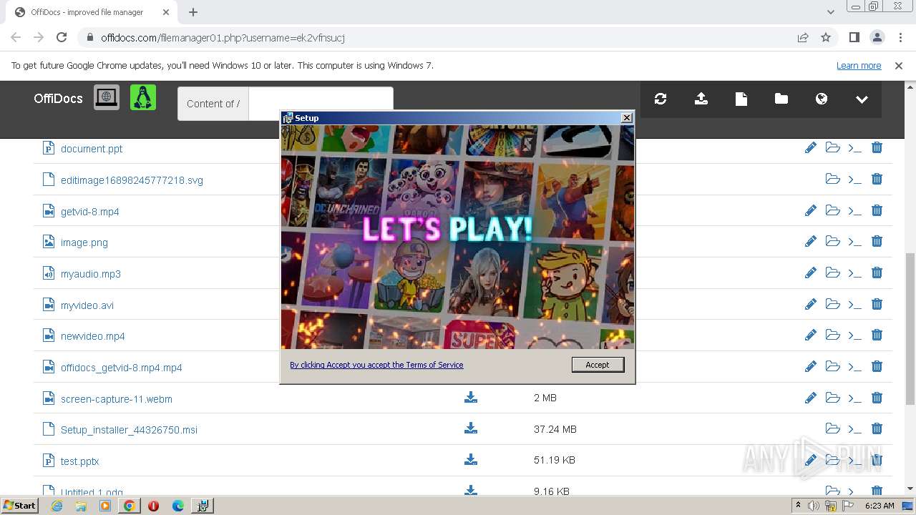The height and width of the screenshot is (515, 916).
Task: Delete Setup_installer_44326750.msi with trash icon
Action: [x=877, y=428]
